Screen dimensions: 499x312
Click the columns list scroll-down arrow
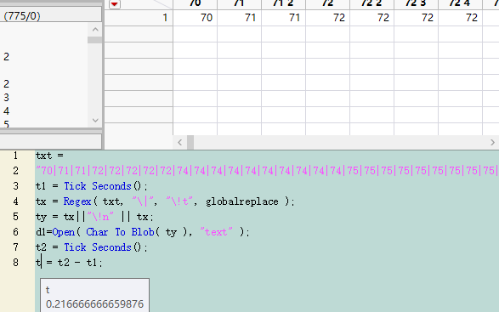click(x=95, y=121)
